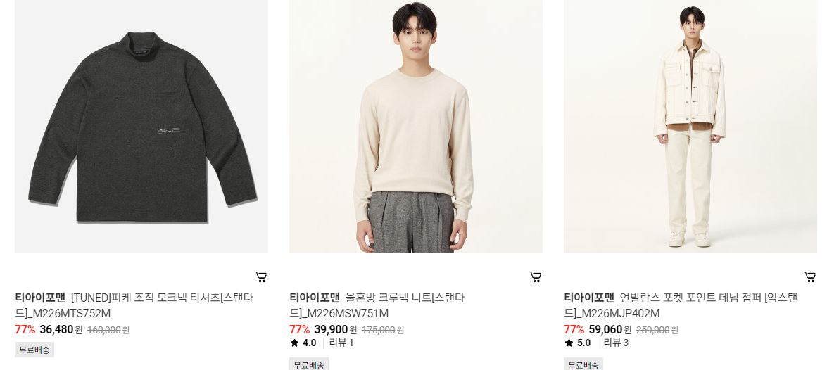The height and width of the screenshot is (370, 827).
Task: Open 리뷰 1 for the crewneck knit
Action: click(x=341, y=343)
